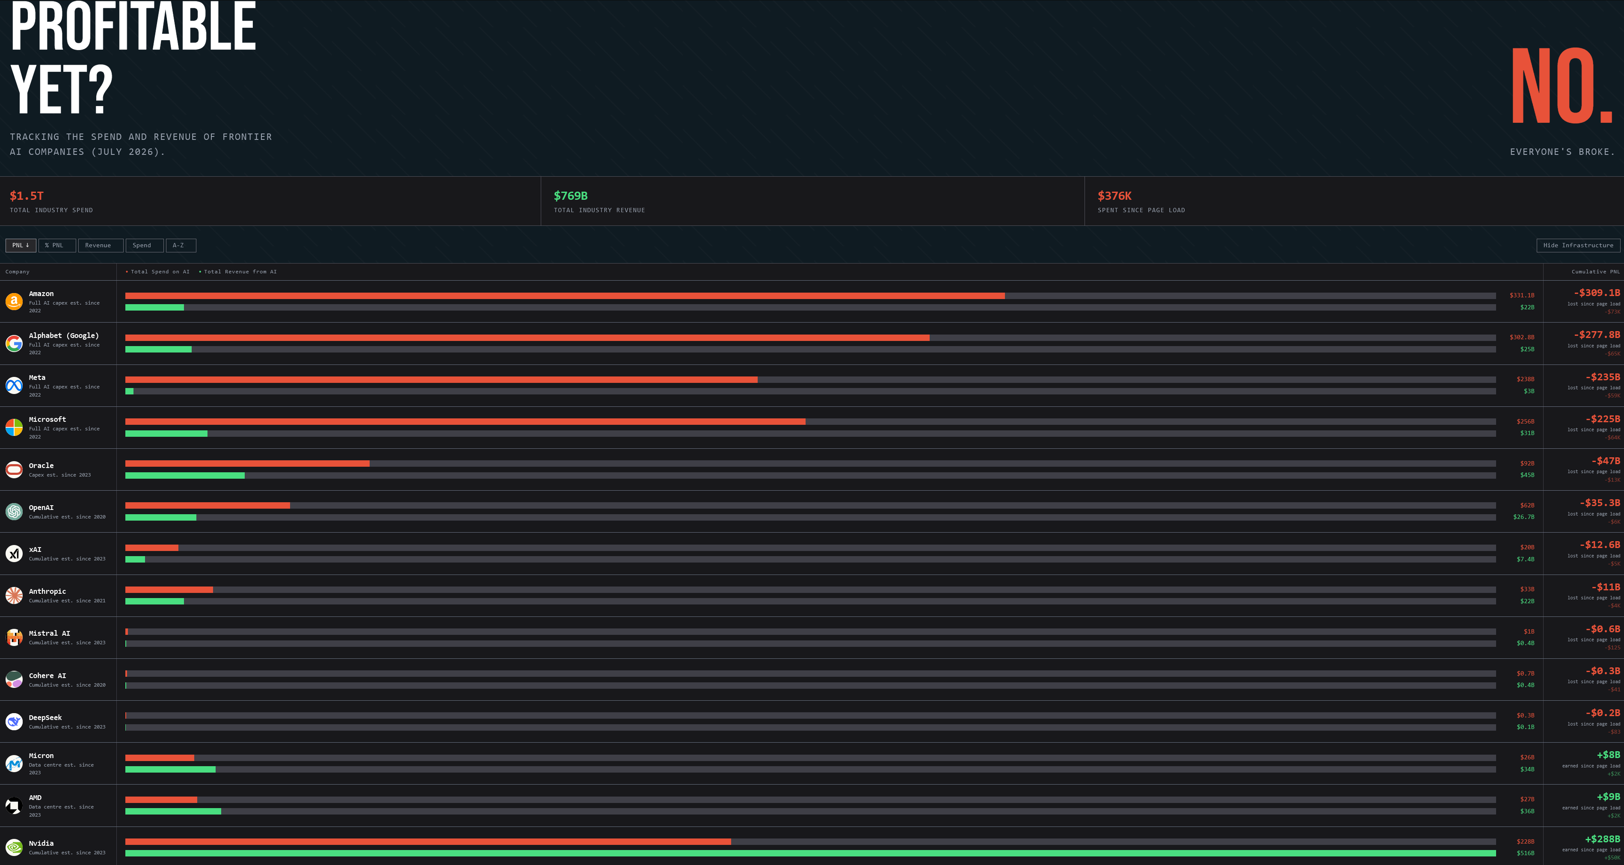Click OpenAI's -$35.3B cumulative PNL

(x=1600, y=503)
